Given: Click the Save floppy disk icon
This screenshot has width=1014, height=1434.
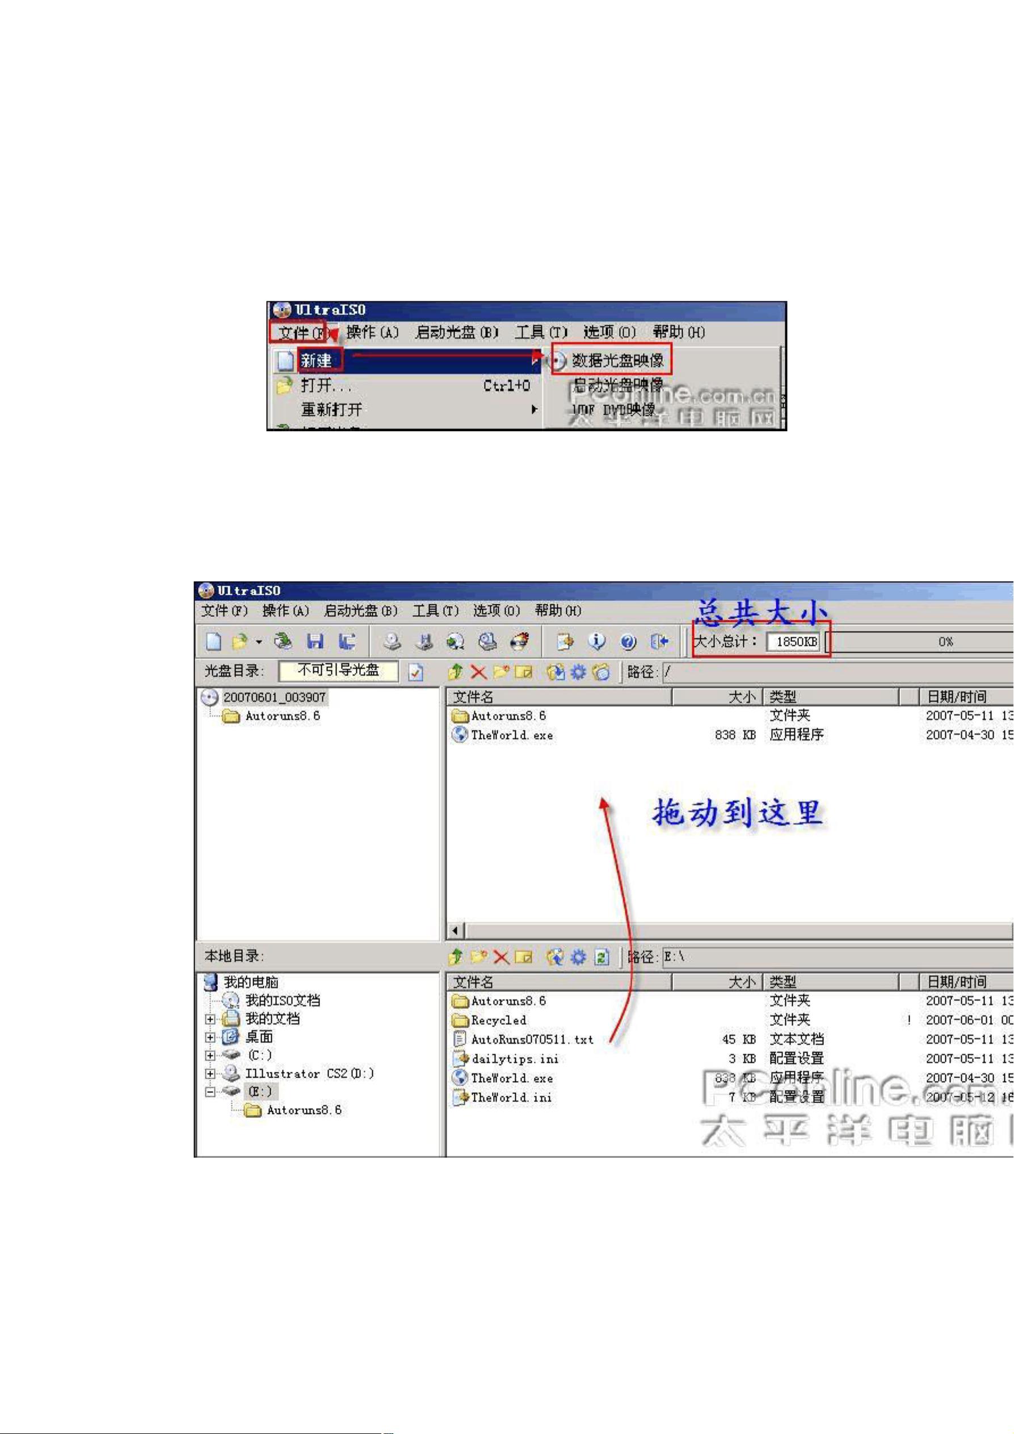Looking at the screenshot, I should (315, 641).
